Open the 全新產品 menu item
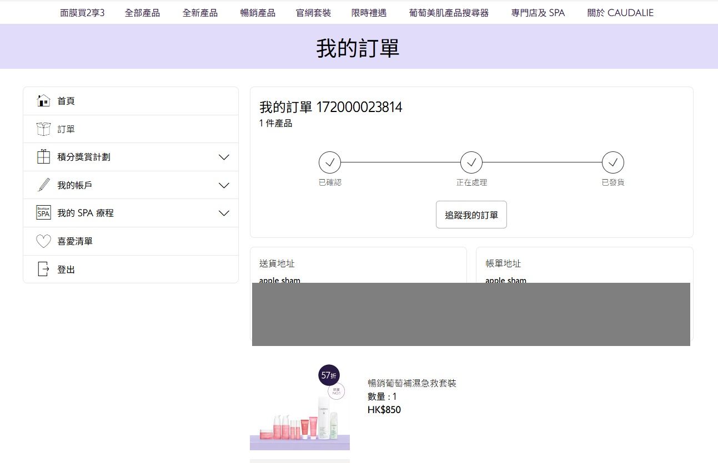Viewport: 718px width, 463px height. [x=200, y=13]
